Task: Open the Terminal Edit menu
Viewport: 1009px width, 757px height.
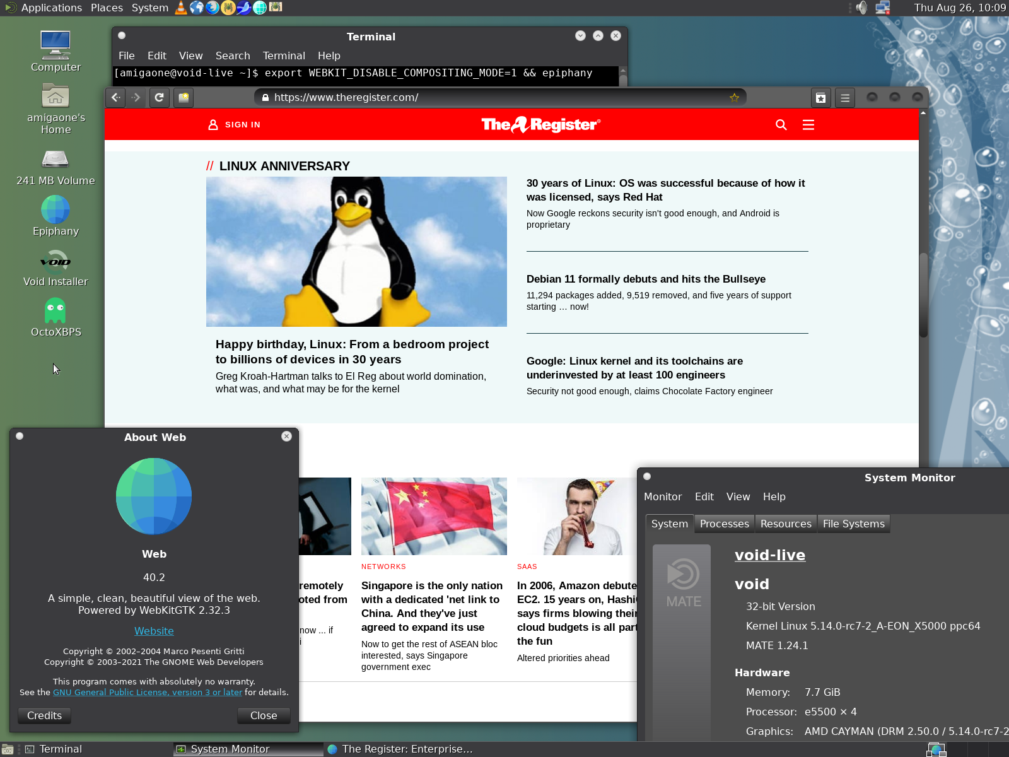Action: click(x=157, y=56)
